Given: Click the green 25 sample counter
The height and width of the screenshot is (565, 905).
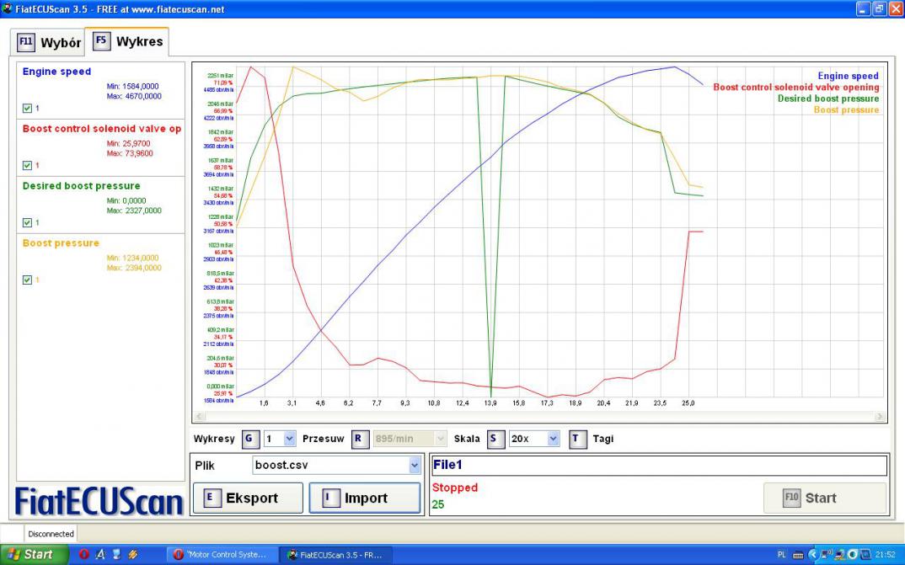Looking at the screenshot, I should (x=438, y=504).
